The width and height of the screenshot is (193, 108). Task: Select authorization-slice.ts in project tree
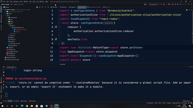click(x=20, y=29)
